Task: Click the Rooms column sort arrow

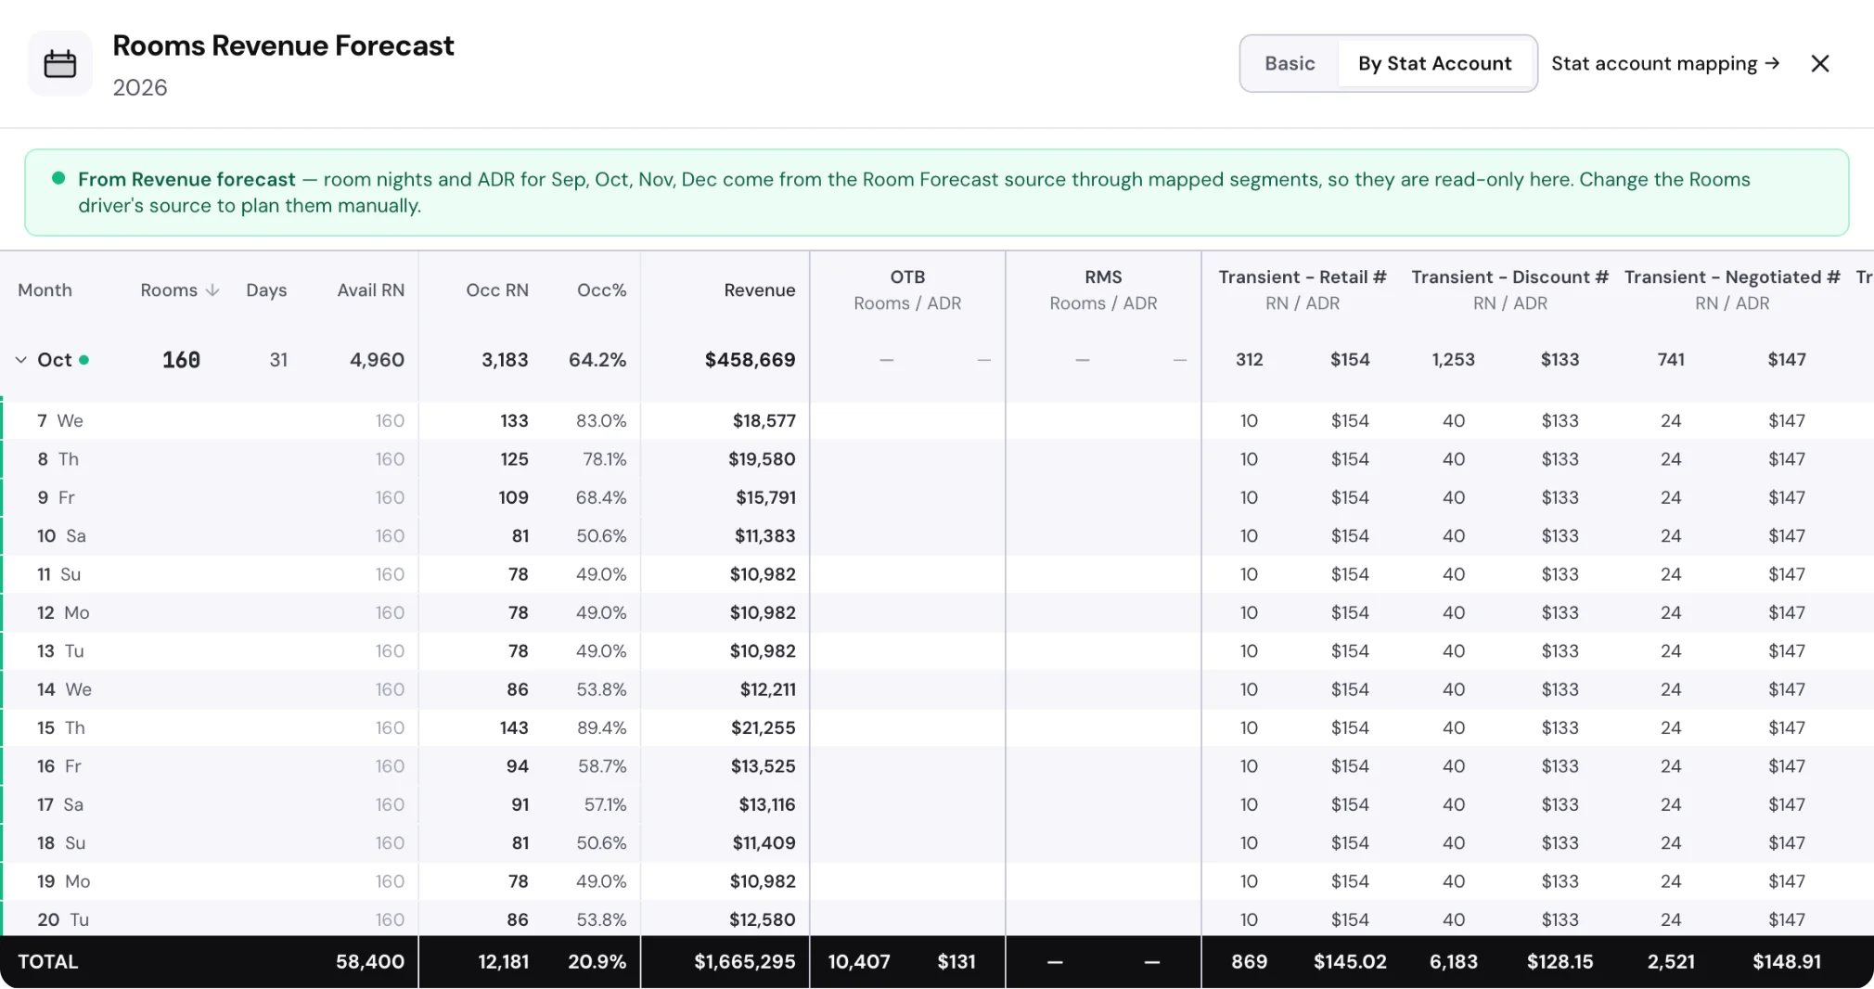Action: (212, 290)
